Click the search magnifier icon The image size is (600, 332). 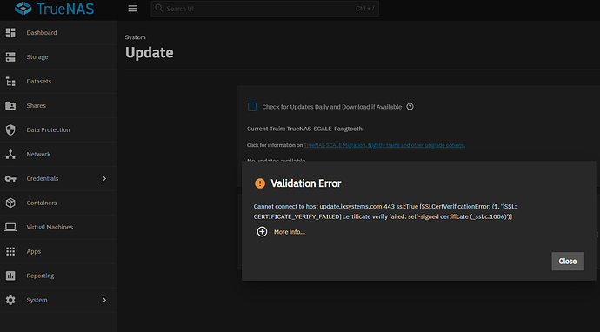159,9
